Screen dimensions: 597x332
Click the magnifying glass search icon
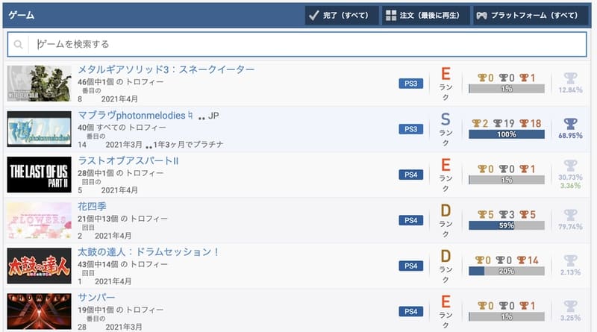click(19, 45)
